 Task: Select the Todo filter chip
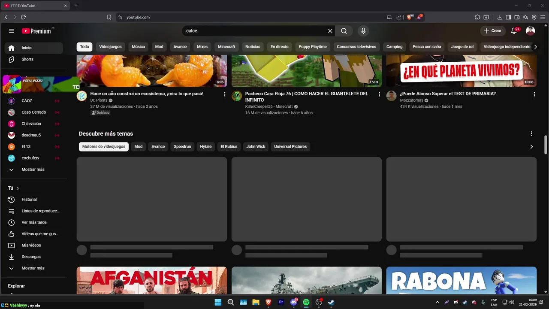click(84, 47)
